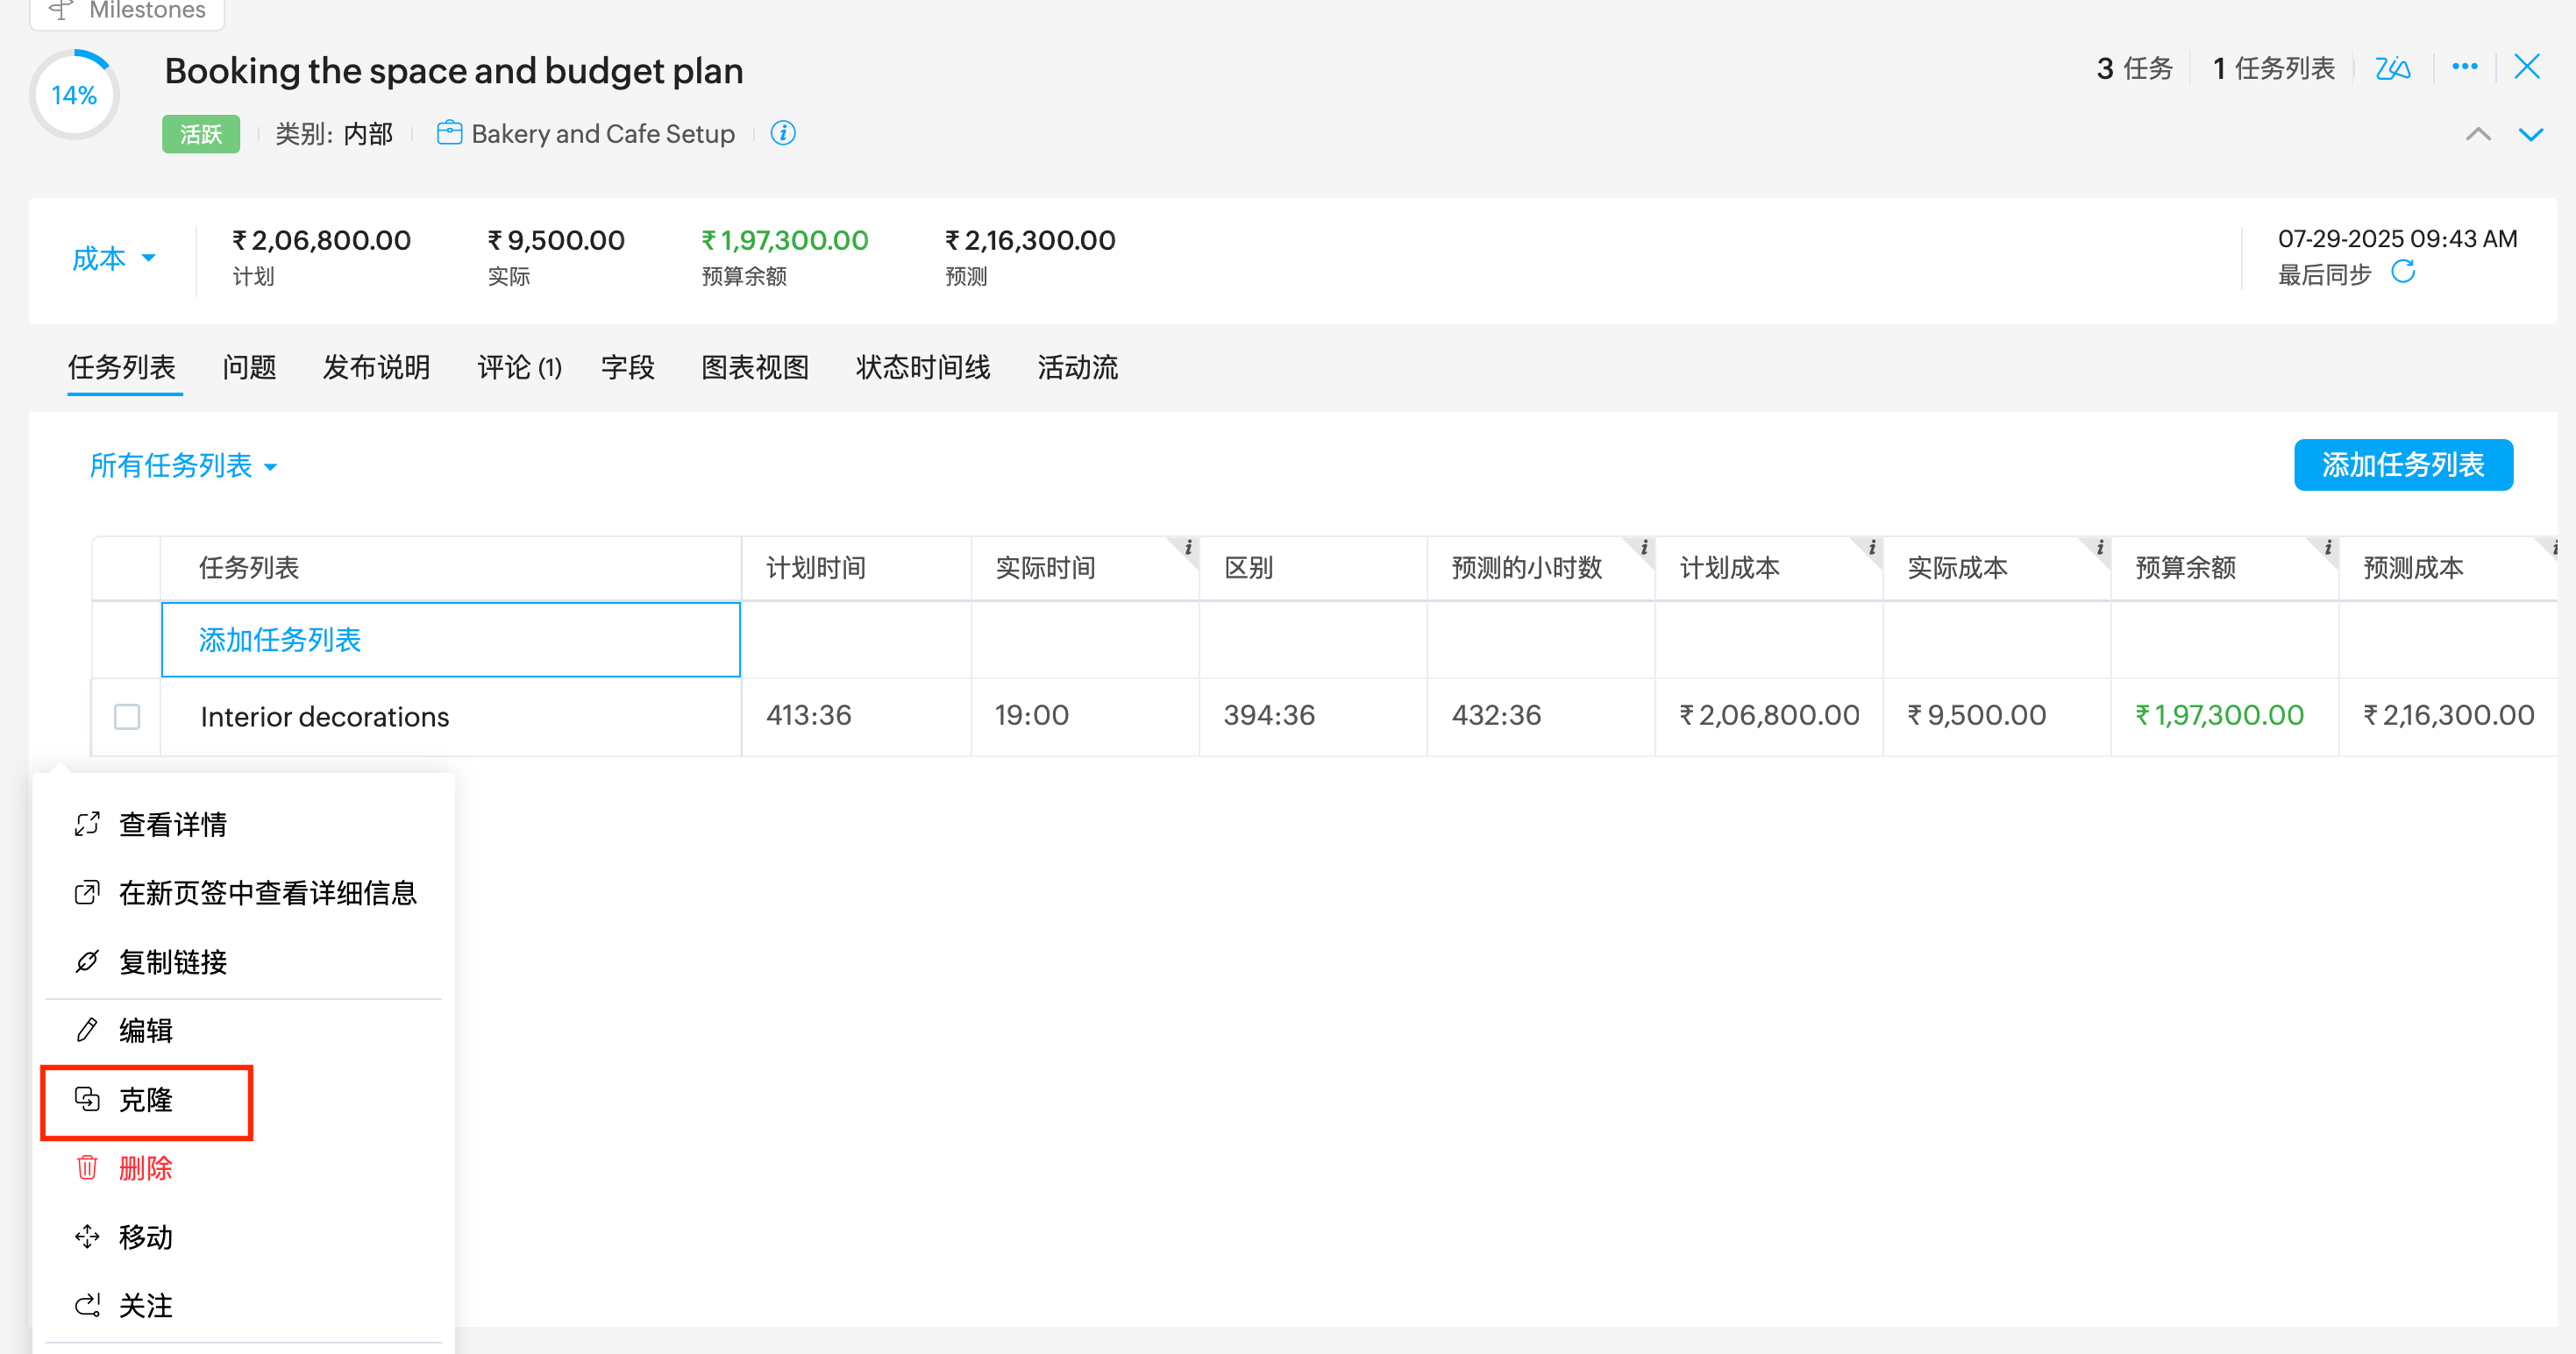Click info icon on 实际时间 column header

click(1187, 548)
